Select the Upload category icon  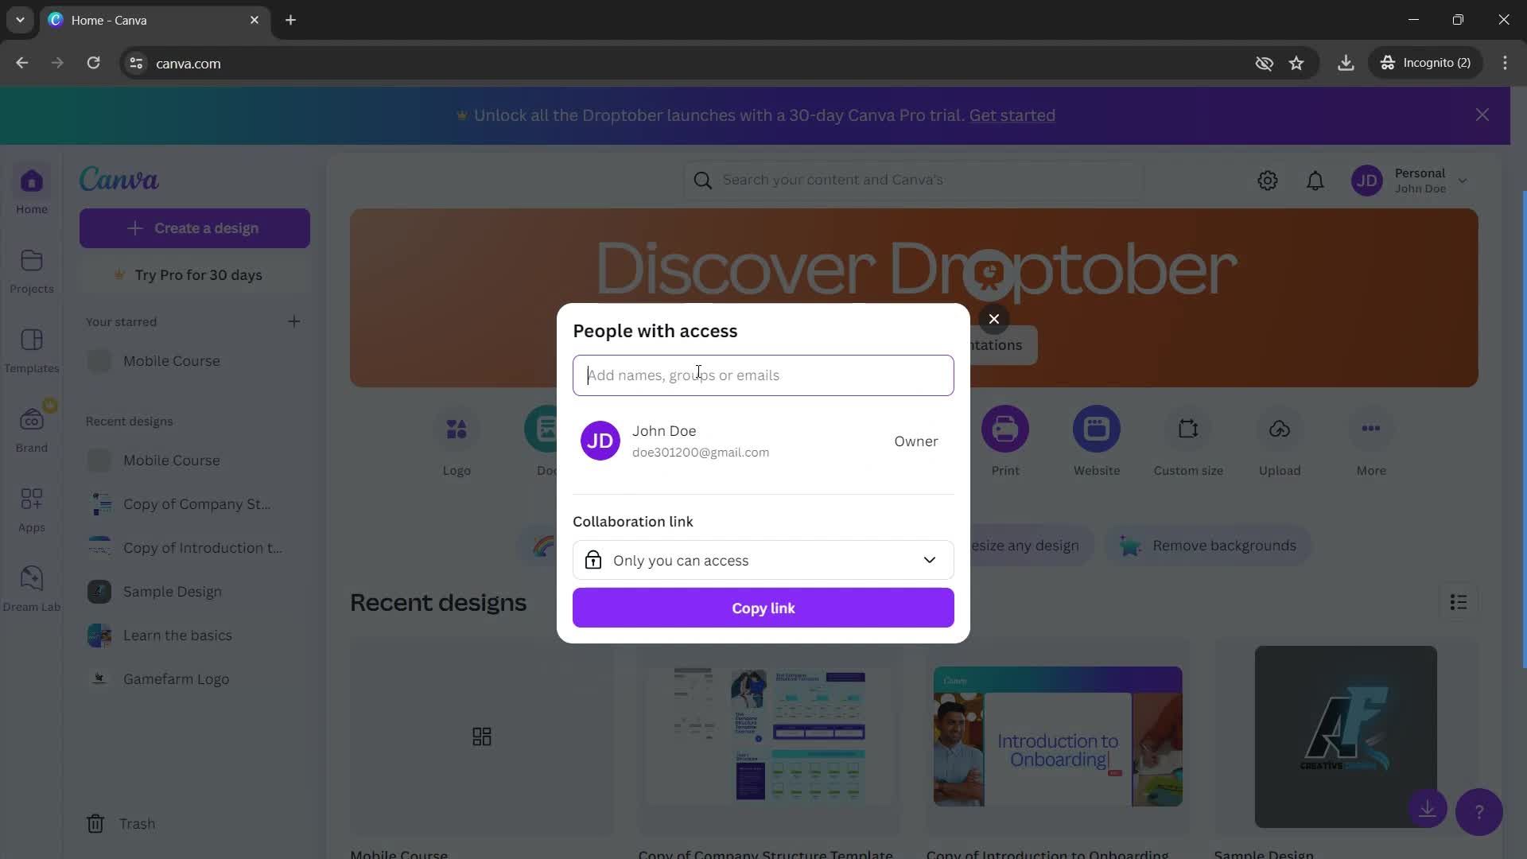click(1280, 428)
